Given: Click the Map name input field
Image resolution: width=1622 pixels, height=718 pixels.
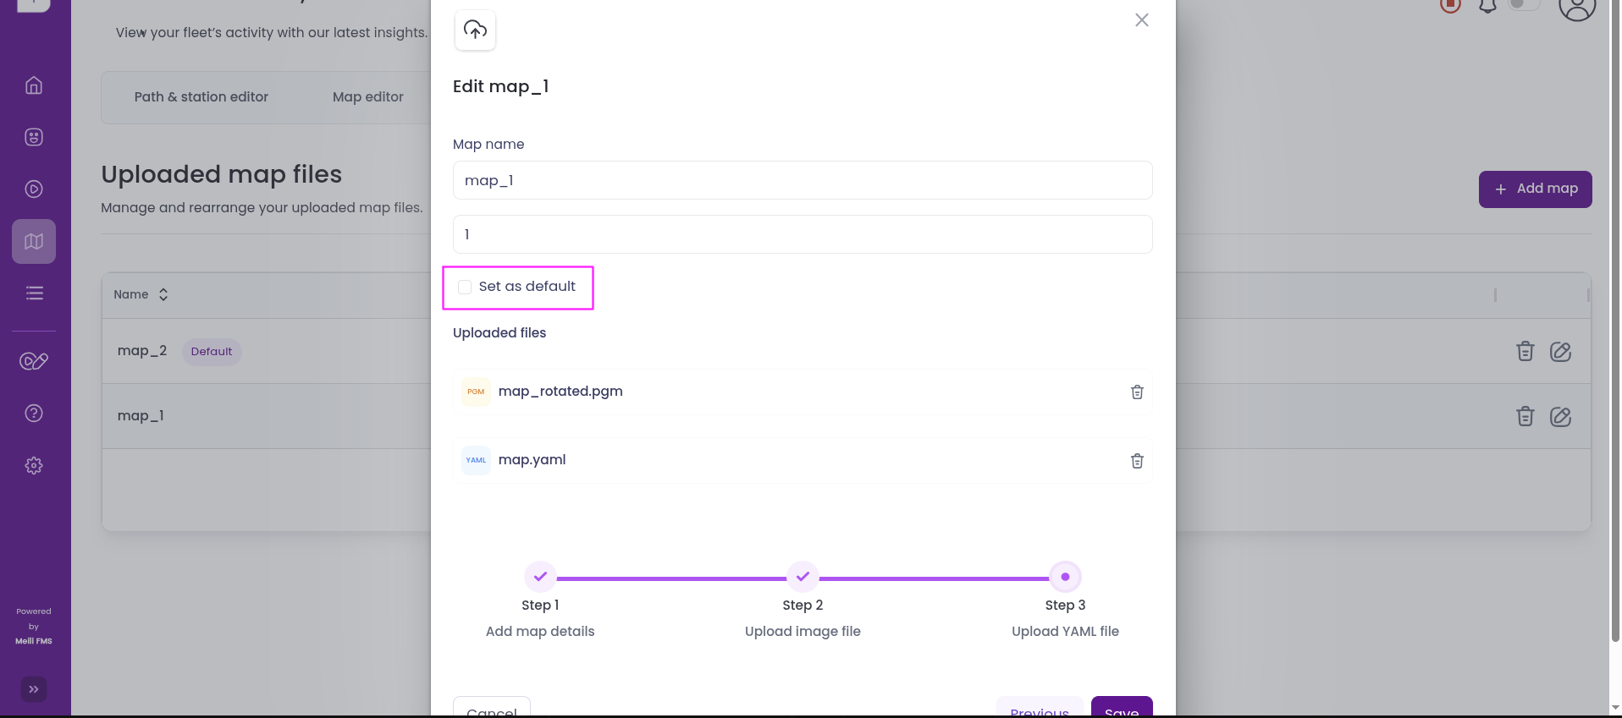Looking at the screenshot, I should tap(802, 181).
